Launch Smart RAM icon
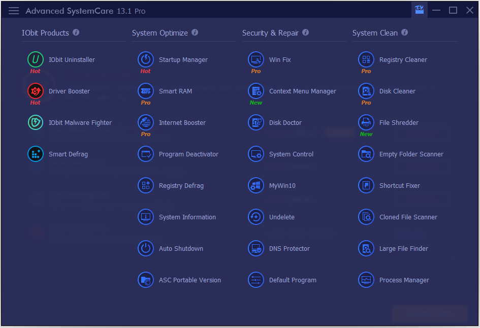 tap(146, 91)
